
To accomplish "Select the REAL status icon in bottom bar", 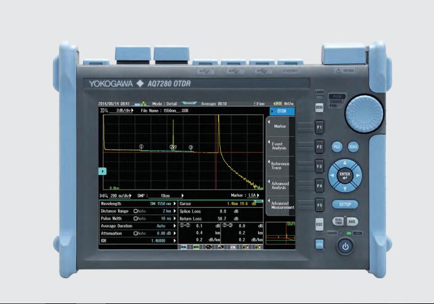I will [184, 247].
